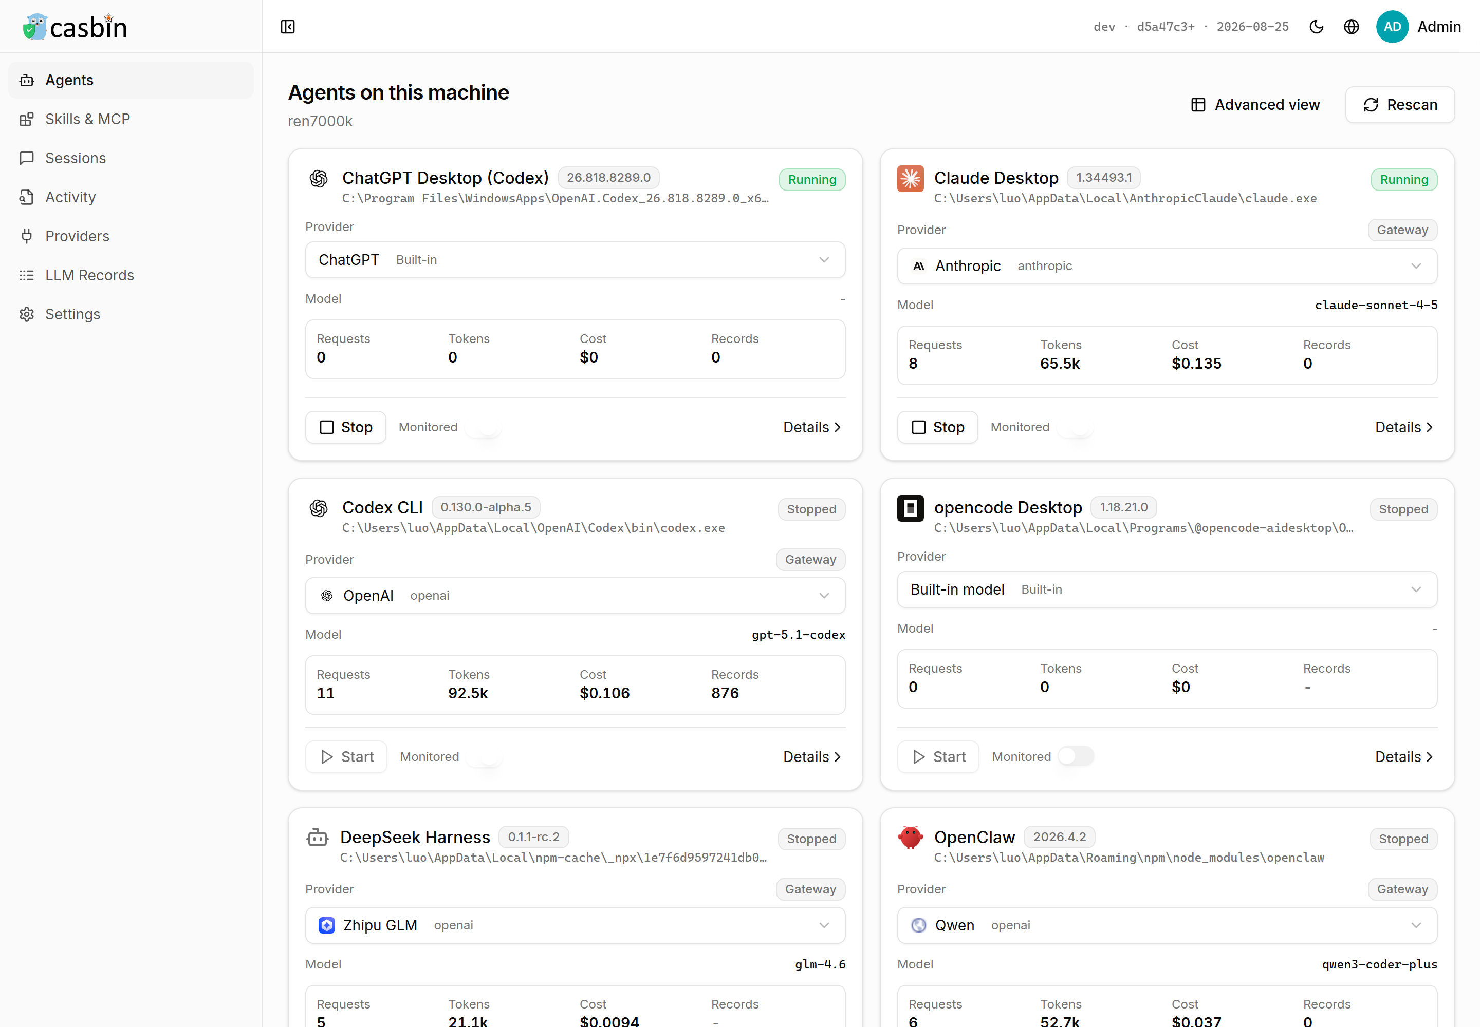Viewport: 1480px width, 1027px height.
Task: Click model name 'qwen3-coder-plus'
Action: pos(1379,964)
